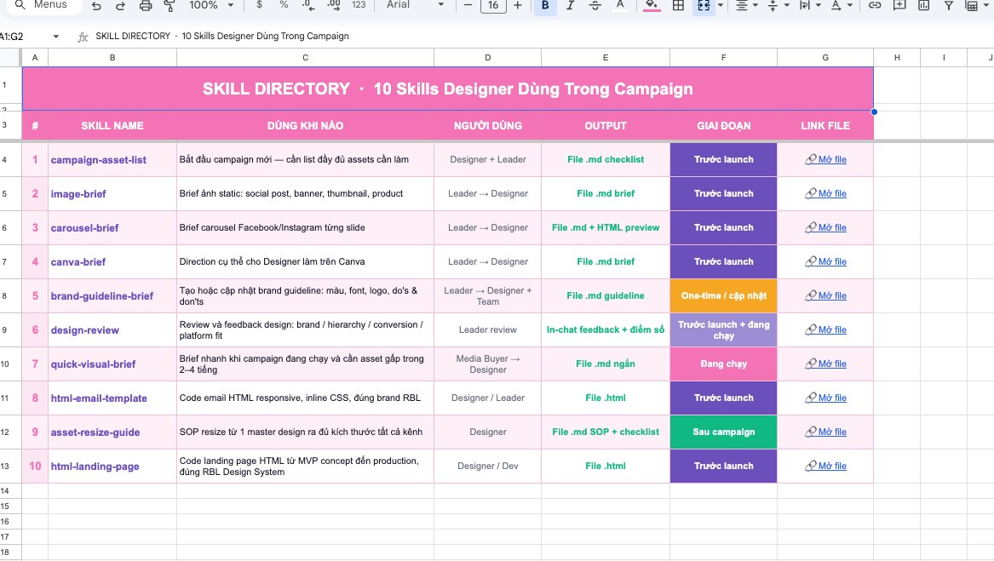994x561 pixels.
Task: Open the table views icon menu
Action: coord(975,6)
